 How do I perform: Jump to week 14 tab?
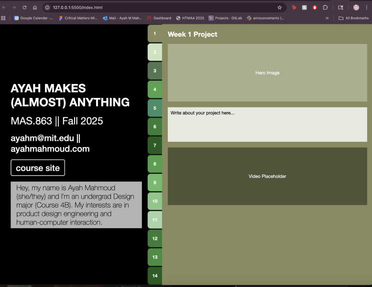click(x=155, y=276)
